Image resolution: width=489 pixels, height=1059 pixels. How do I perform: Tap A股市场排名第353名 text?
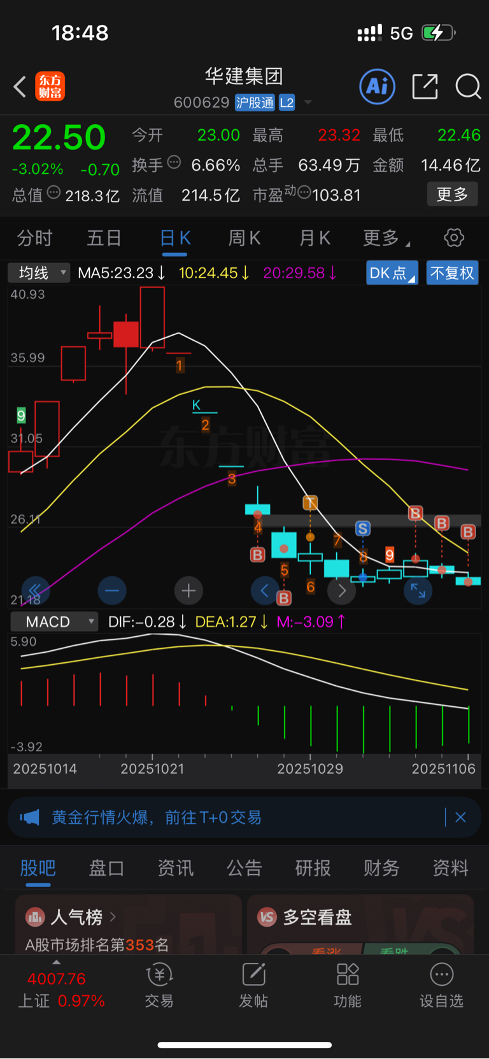pyautogui.click(x=97, y=944)
